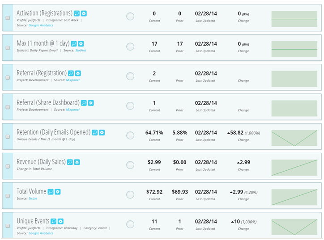
Task: Tick the checkbox for Activation (Registrations) row
Action: (8, 18)
